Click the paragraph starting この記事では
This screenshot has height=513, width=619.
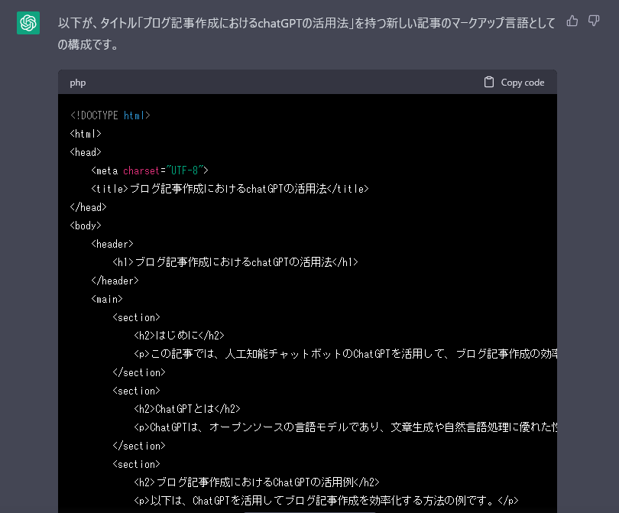coord(345,354)
